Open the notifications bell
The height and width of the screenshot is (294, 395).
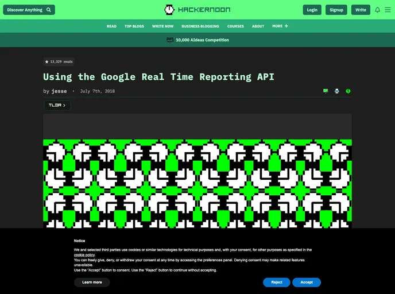[x=377, y=10]
